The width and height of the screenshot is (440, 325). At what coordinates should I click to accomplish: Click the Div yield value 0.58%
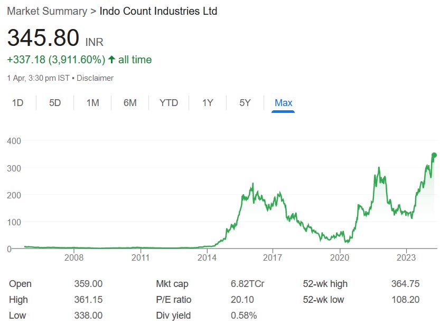point(244,316)
